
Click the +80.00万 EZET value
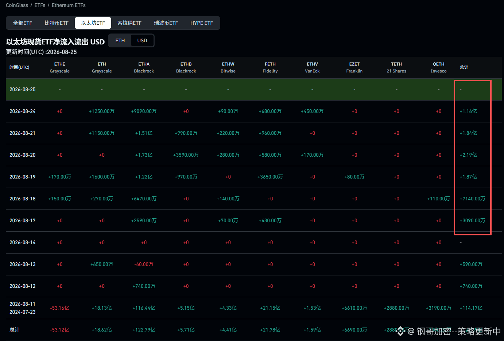click(x=354, y=177)
